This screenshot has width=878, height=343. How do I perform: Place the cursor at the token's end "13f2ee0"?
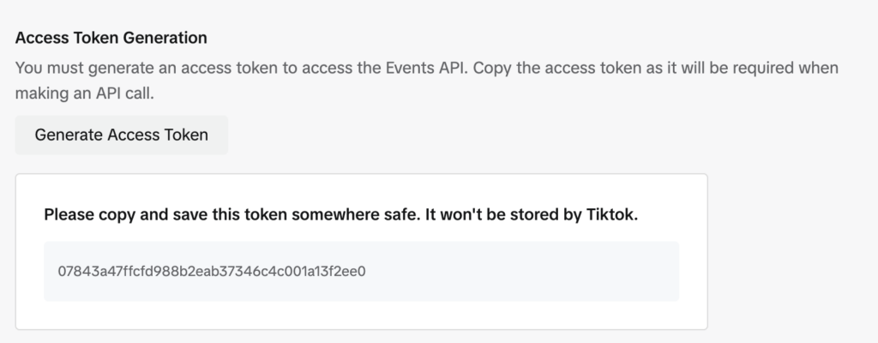tap(366, 272)
